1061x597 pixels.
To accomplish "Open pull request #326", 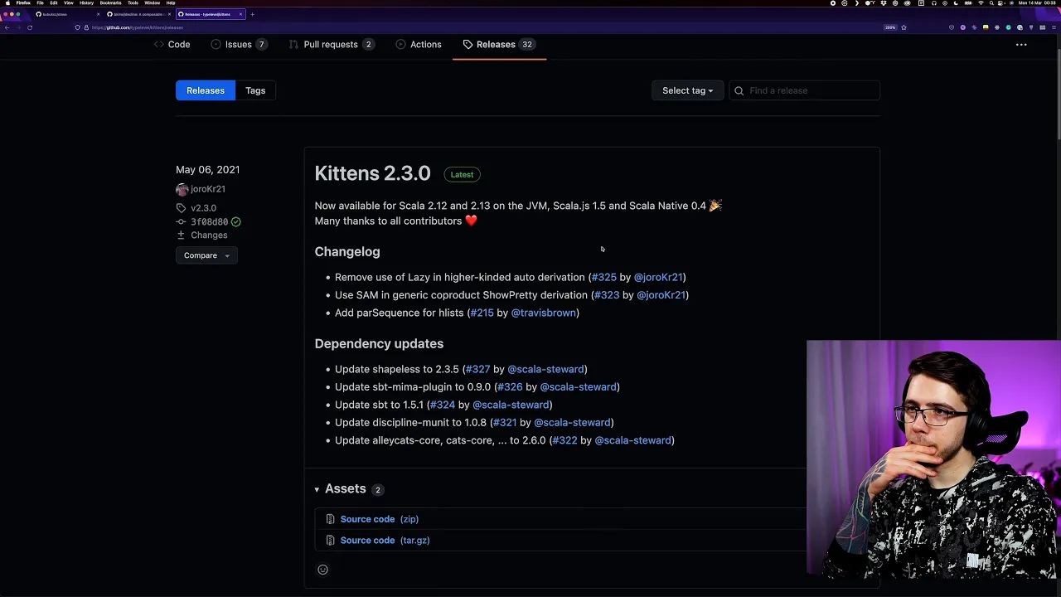I will coord(510,387).
